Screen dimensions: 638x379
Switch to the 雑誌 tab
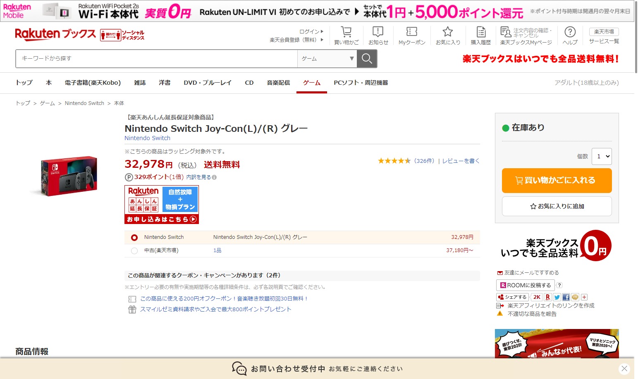tap(140, 83)
